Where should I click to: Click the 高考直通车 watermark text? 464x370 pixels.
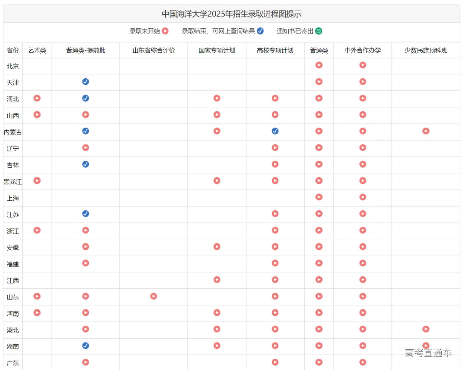428,353
